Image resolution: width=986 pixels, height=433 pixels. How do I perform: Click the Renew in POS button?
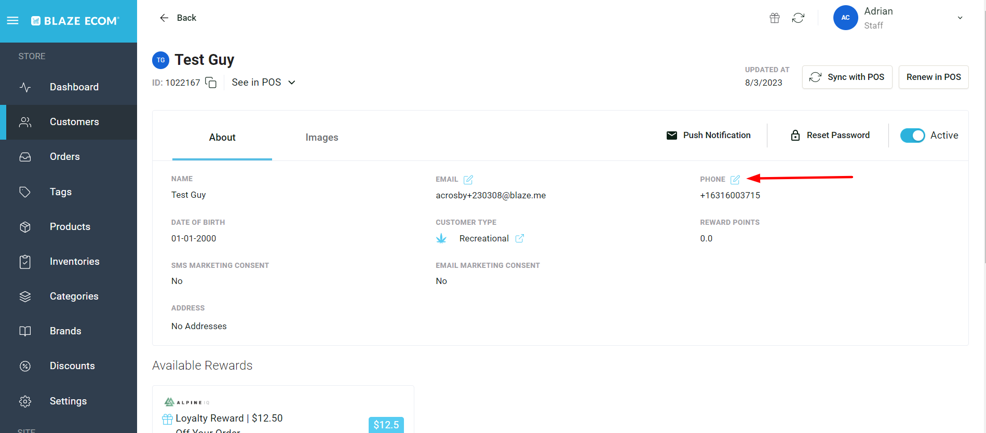pos(933,77)
